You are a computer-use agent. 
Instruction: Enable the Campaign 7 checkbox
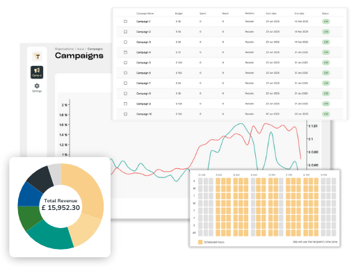click(125, 83)
